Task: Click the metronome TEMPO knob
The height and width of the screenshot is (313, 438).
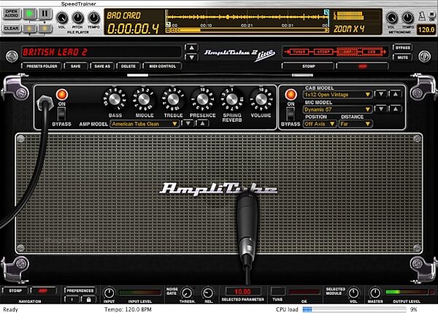Action: click(x=408, y=18)
